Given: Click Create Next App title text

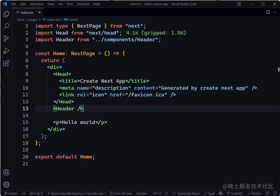Looking at the screenshot, I should [102, 81].
